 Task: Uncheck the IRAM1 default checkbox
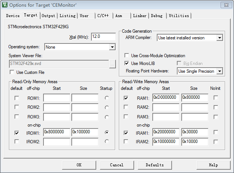click(126, 133)
